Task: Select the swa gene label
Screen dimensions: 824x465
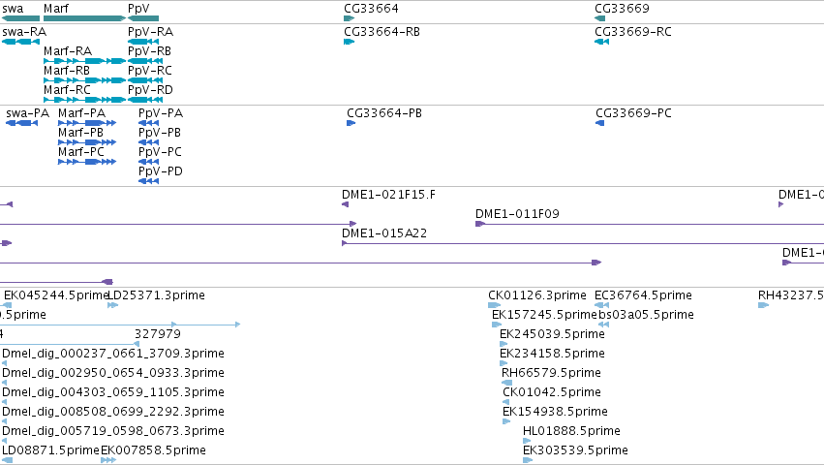Action: click(13, 9)
